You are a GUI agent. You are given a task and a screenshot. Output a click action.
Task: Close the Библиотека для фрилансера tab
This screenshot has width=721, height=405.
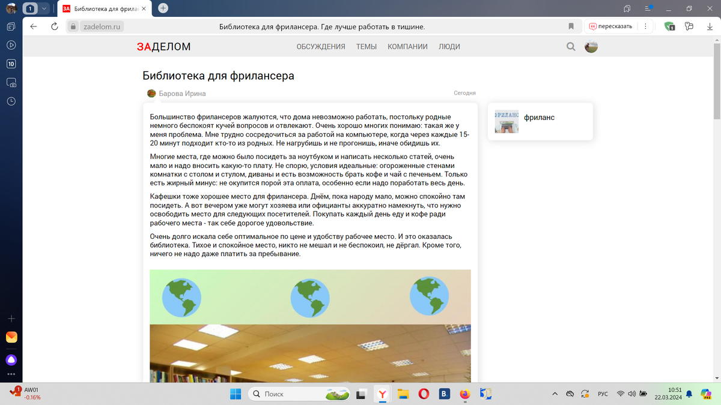pyautogui.click(x=143, y=8)
